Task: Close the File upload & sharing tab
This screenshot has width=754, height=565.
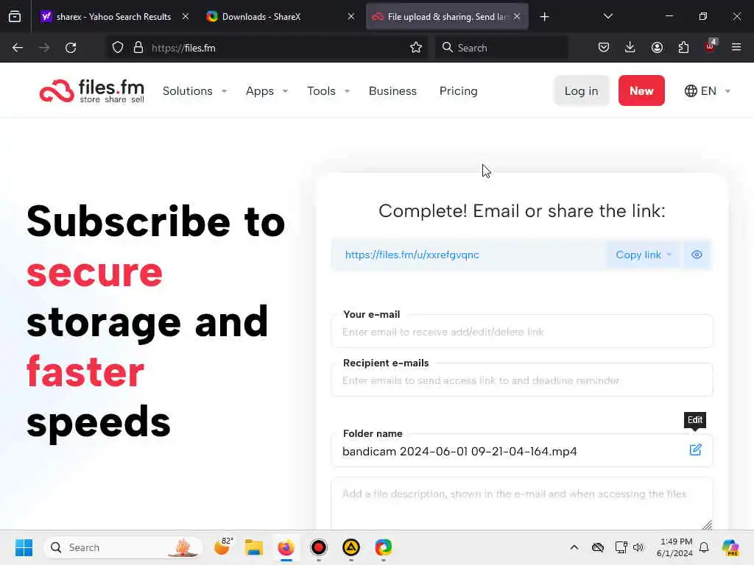Action: [517, 17]
